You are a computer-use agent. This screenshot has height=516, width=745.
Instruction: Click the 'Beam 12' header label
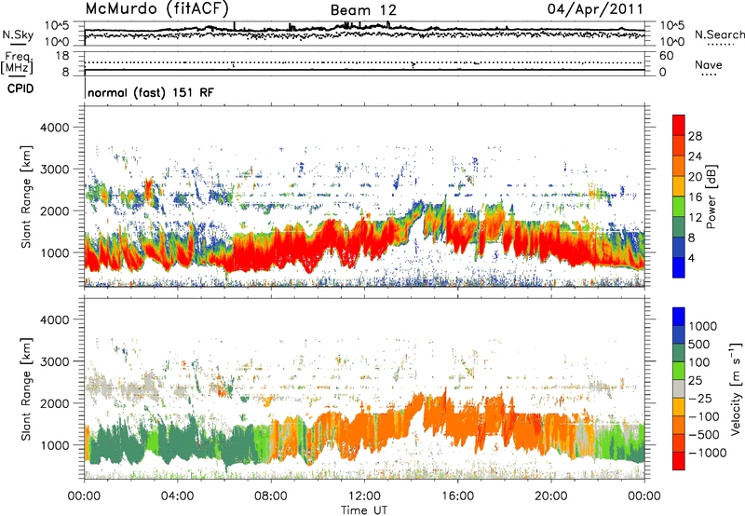click(363, 10)
